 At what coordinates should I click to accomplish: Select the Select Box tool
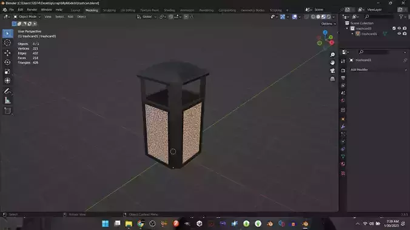(8, 34)
